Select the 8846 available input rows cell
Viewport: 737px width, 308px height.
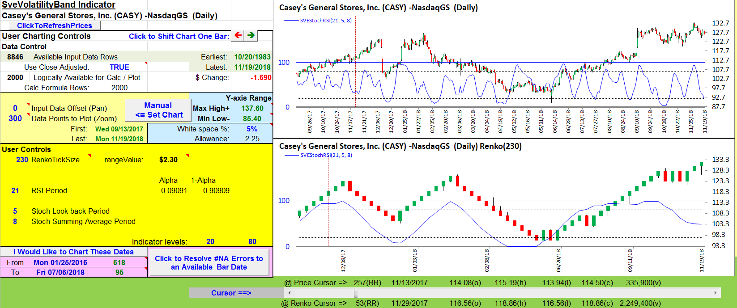pyautogui.click(x=15, y=57)
